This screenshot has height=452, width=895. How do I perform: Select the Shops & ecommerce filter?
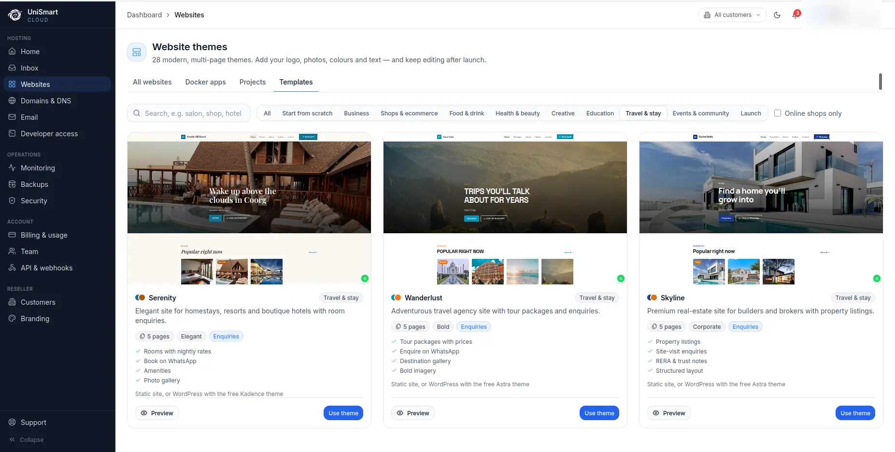(409, 113)
